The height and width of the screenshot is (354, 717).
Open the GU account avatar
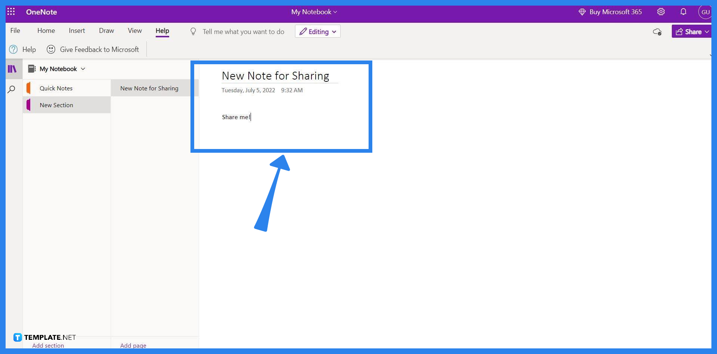(705, 12)
